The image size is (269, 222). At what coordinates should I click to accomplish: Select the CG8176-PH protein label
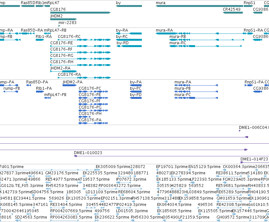point(90,113)
